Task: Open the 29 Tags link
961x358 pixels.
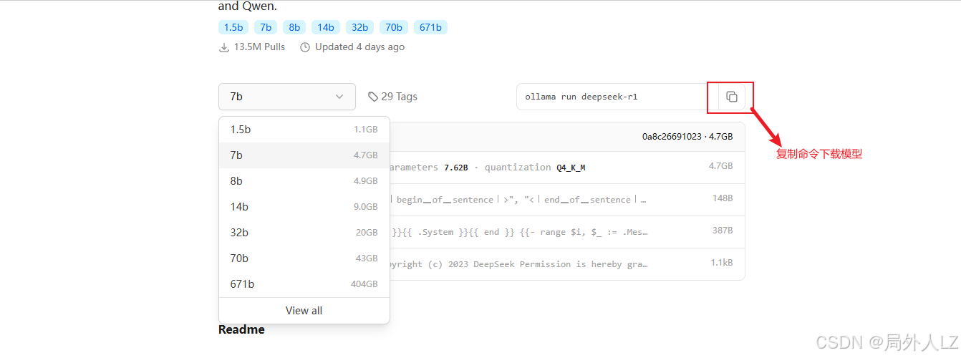Action: click(392, 97)
